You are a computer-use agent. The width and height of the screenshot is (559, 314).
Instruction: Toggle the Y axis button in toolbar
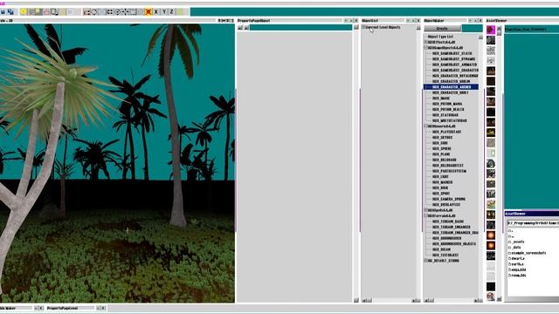164,11
